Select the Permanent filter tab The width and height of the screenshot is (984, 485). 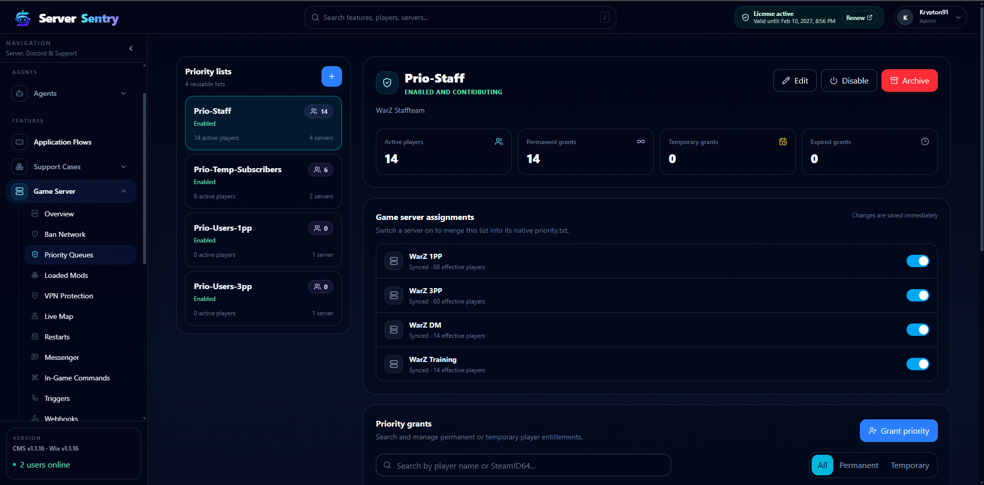(859, 466)
